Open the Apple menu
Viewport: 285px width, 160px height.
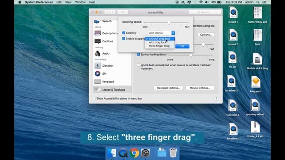[x=20, y=2]
